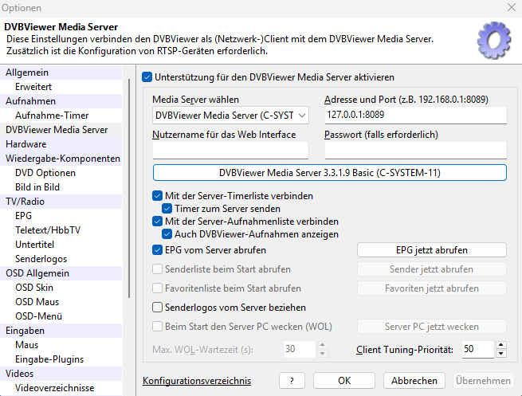Click EPG jetzt abrufen button

(432, 250)
